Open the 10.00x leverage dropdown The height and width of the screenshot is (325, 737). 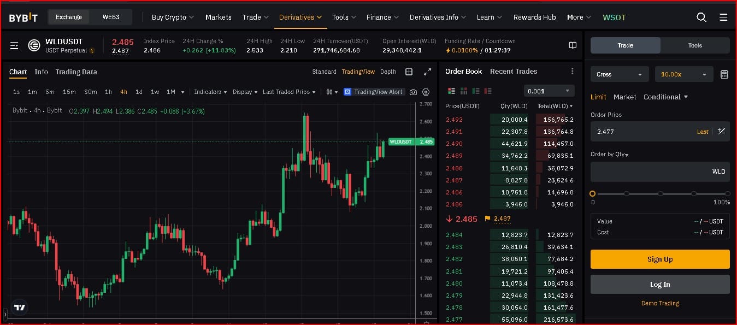point(684,74)
